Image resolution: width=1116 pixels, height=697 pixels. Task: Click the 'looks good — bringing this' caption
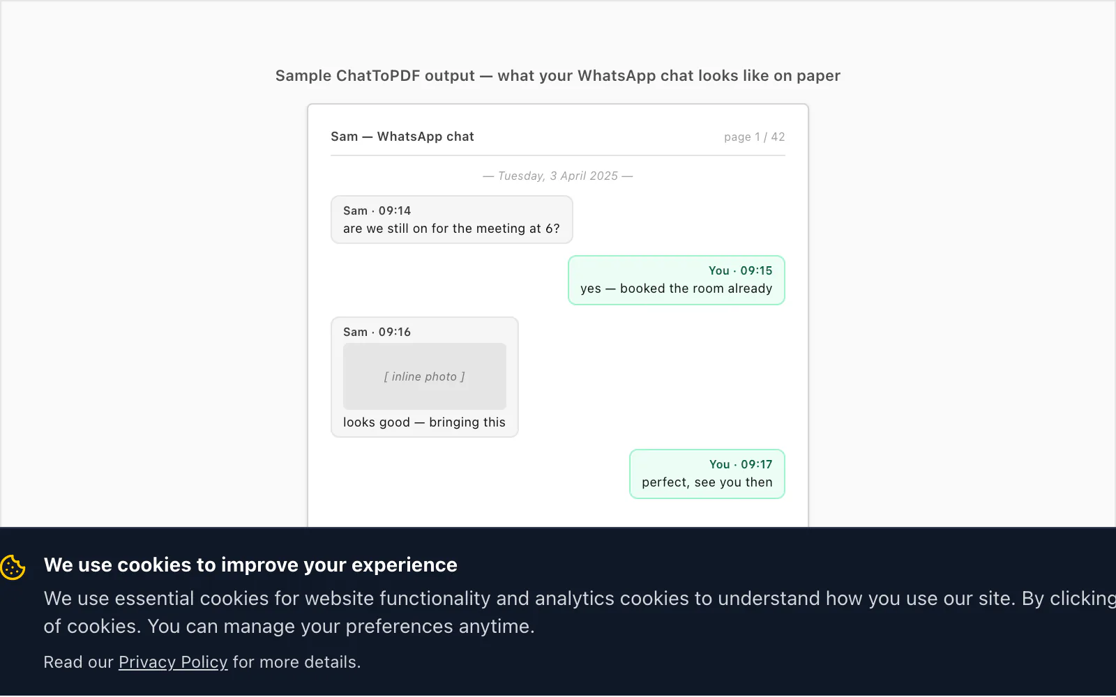[424, 422]
